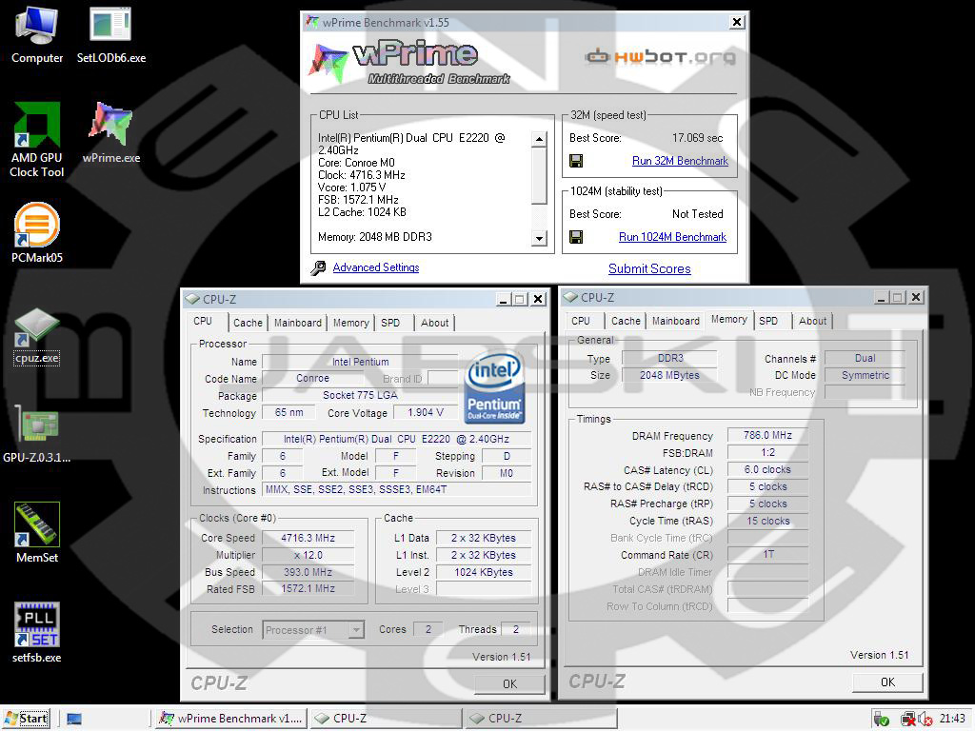
Task: Switch to Cache tab in right CPU-Z
Action: click(626, 321)
